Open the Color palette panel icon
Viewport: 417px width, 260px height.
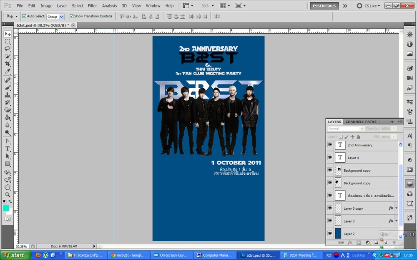(x=409, y=68)
